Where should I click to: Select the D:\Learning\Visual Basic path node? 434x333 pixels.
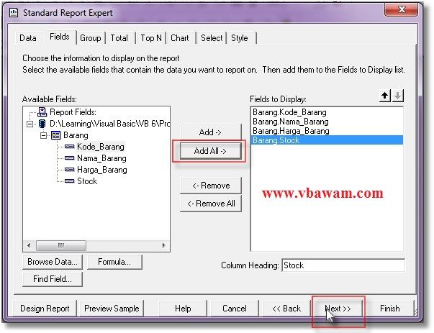[109, 124]
